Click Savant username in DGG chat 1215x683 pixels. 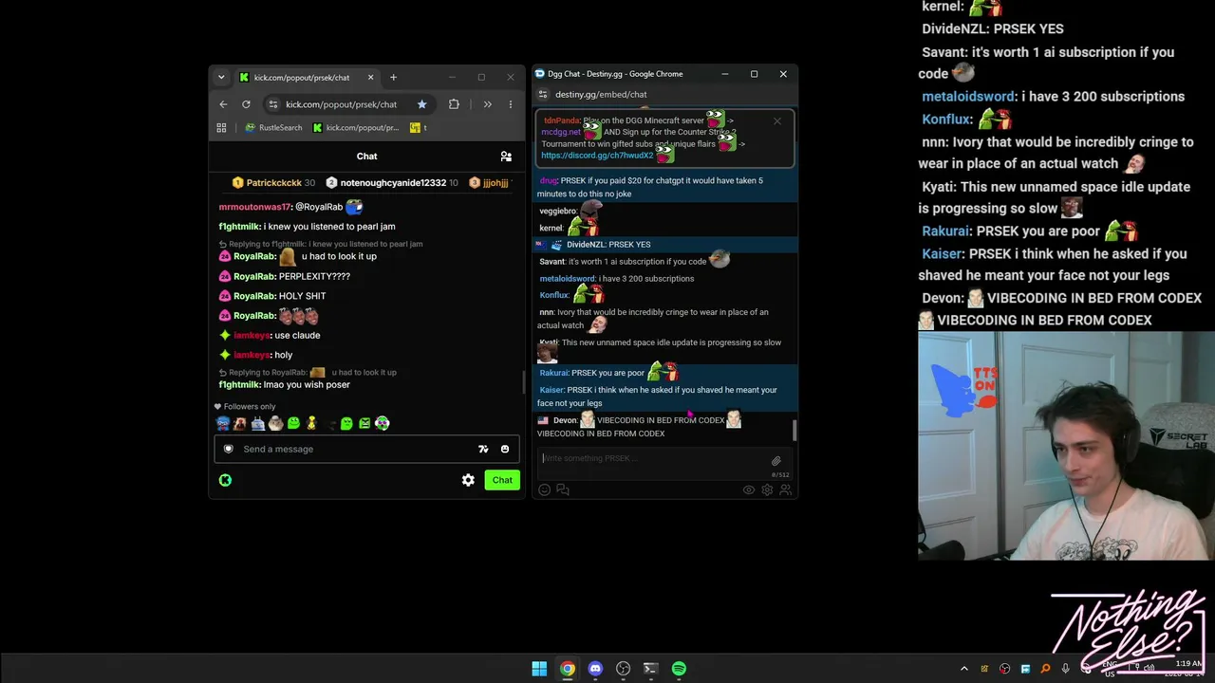(551, 262)
